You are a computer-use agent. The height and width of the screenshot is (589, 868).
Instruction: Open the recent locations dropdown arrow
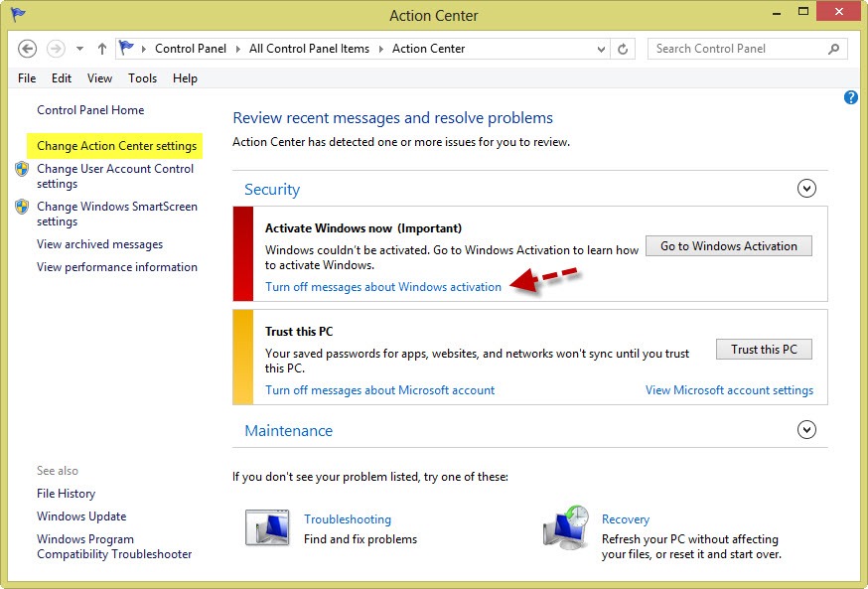[79, 49]
